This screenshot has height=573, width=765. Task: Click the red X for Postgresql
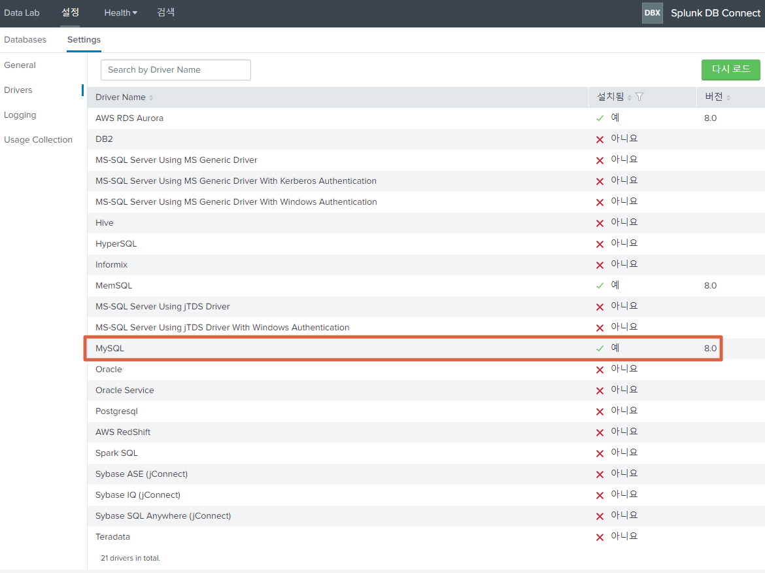tap(600, 411)
